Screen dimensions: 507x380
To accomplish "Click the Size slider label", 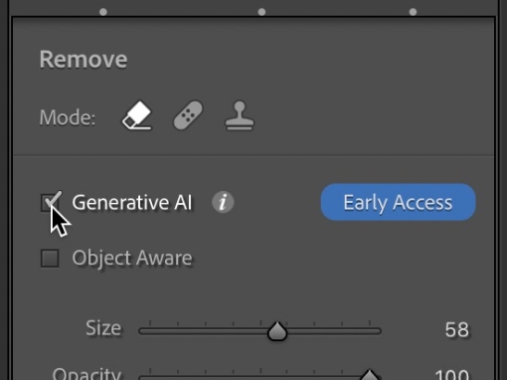I will [x=103, y=328].
